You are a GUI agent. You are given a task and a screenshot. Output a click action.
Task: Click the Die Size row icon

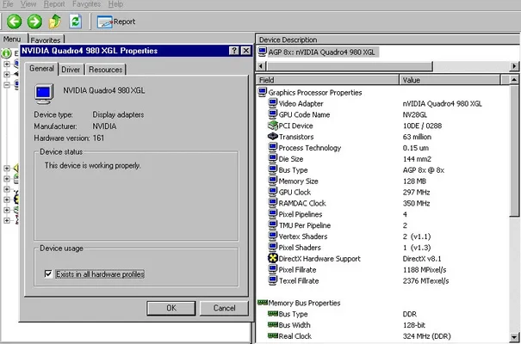273,158
